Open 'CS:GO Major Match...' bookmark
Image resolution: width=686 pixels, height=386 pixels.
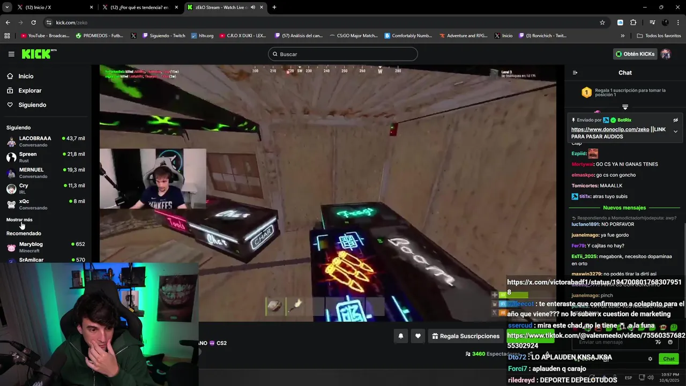(x=353, y=36)
